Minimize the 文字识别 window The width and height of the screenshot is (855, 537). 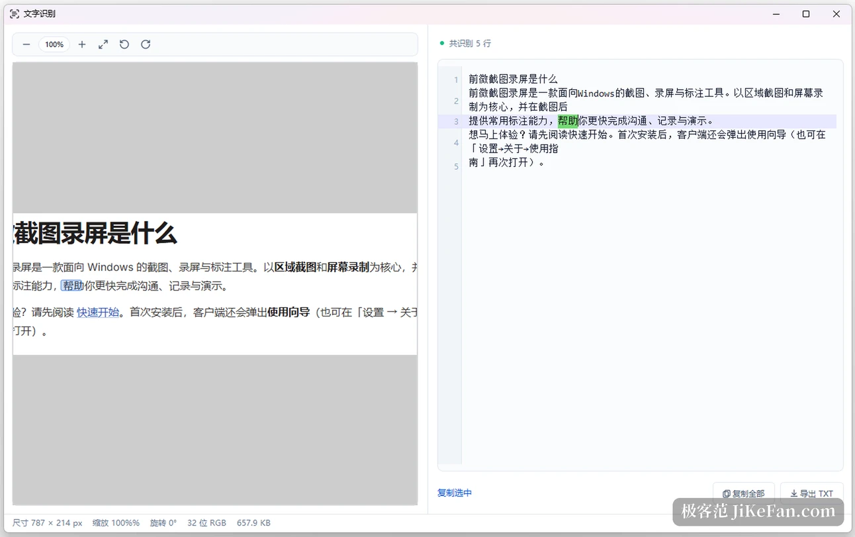[x=776, y=14]
